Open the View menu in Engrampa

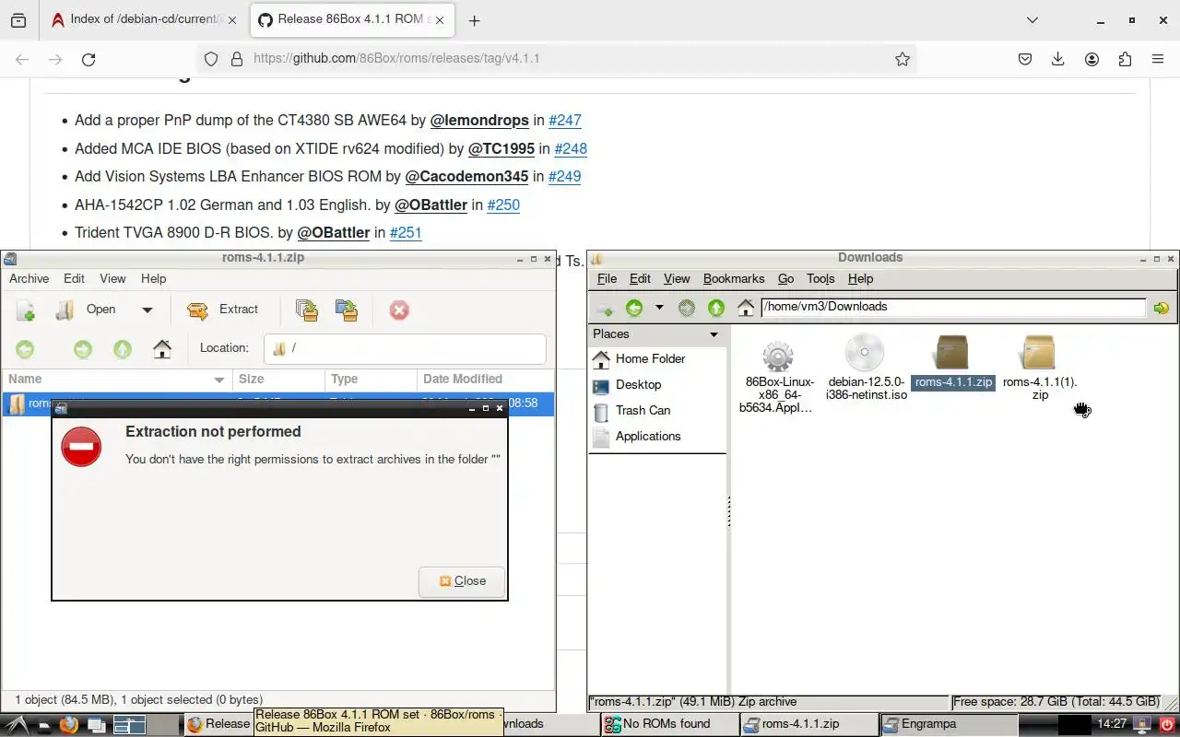click(x=112, y=278)
